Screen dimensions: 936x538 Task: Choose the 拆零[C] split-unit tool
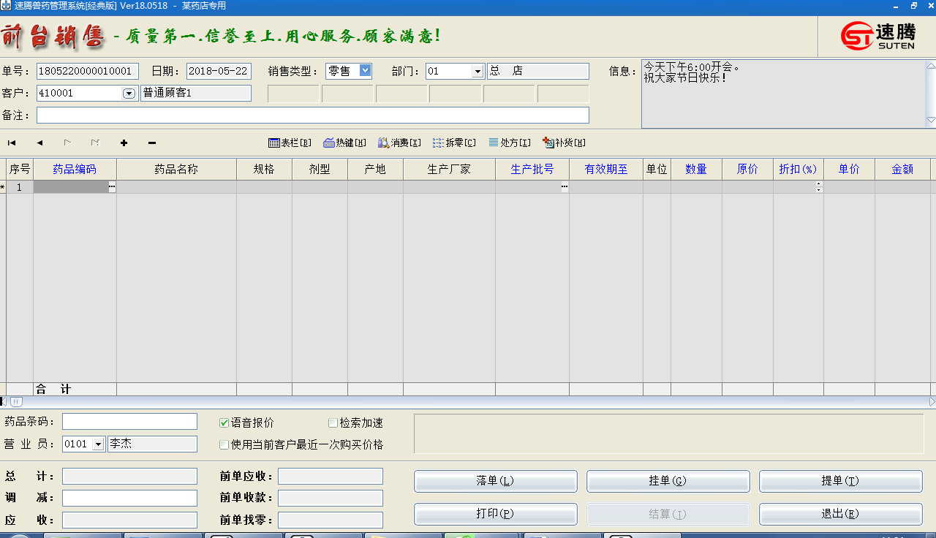pyautogui.click(x=454, y=143)
